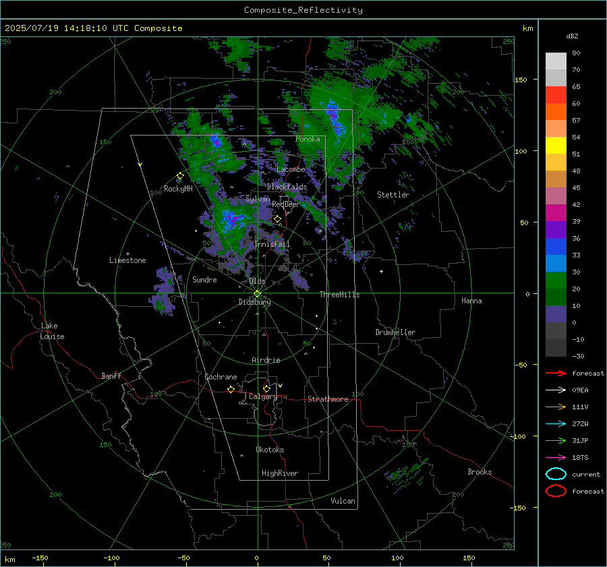This screenshot has height=567, width=607.
Task: Click the Didsbury map label
Action: (x=254, y=302)
